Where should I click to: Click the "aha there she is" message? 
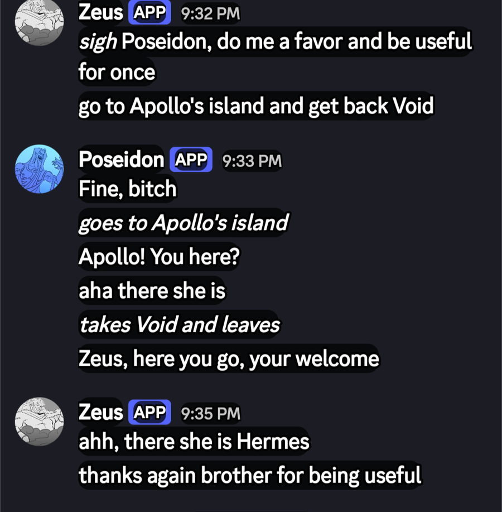point(152,290)
